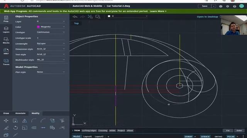Select the Move tool
247x138 pixels.
point(6,120)
